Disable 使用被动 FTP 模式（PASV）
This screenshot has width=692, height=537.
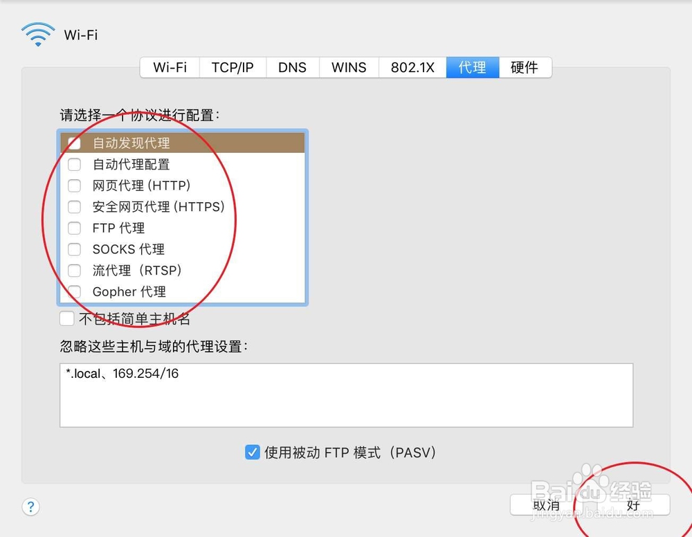pyautogui.click(x=251, y=452)
